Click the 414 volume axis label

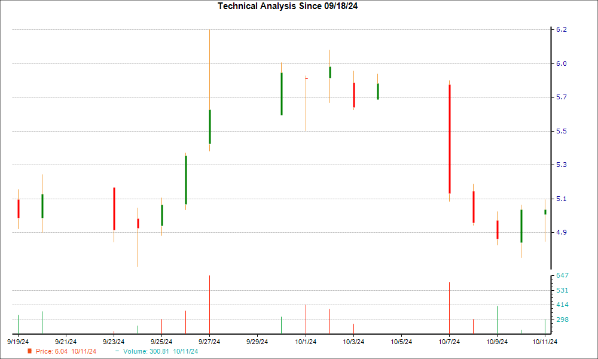563,305
